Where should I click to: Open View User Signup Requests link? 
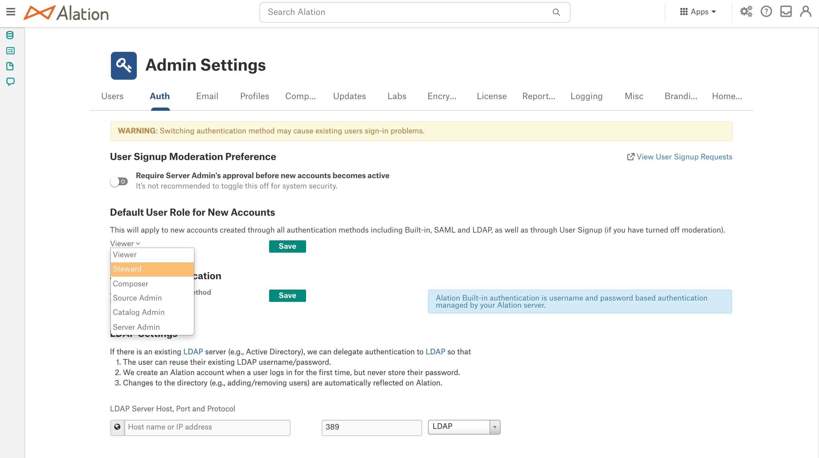click(x=684, y=157)
